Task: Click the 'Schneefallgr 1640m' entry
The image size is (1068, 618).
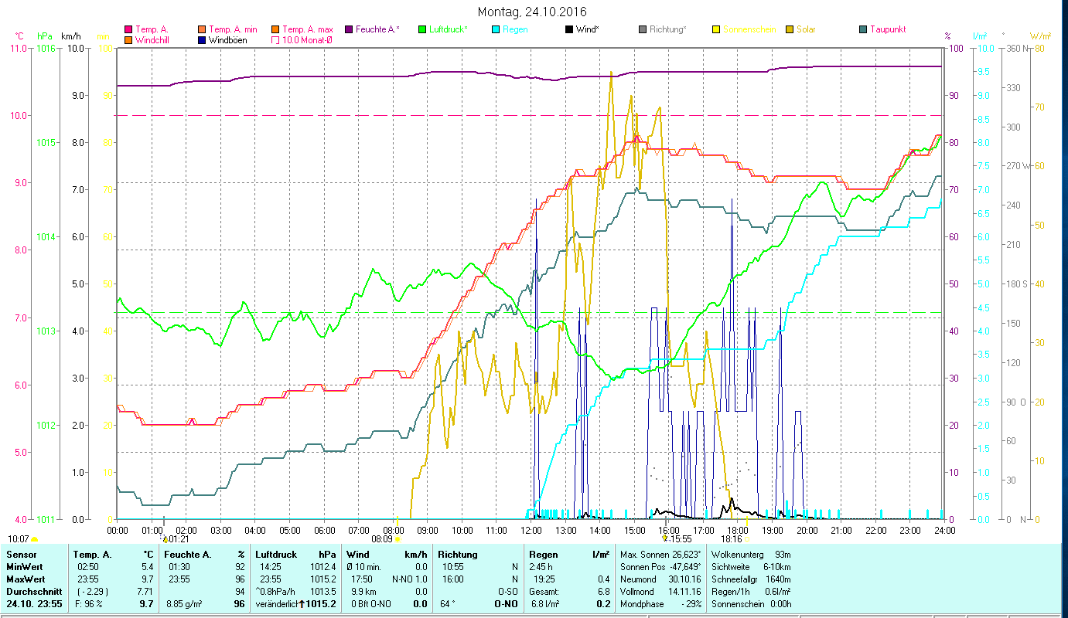Action: (751, 579)
